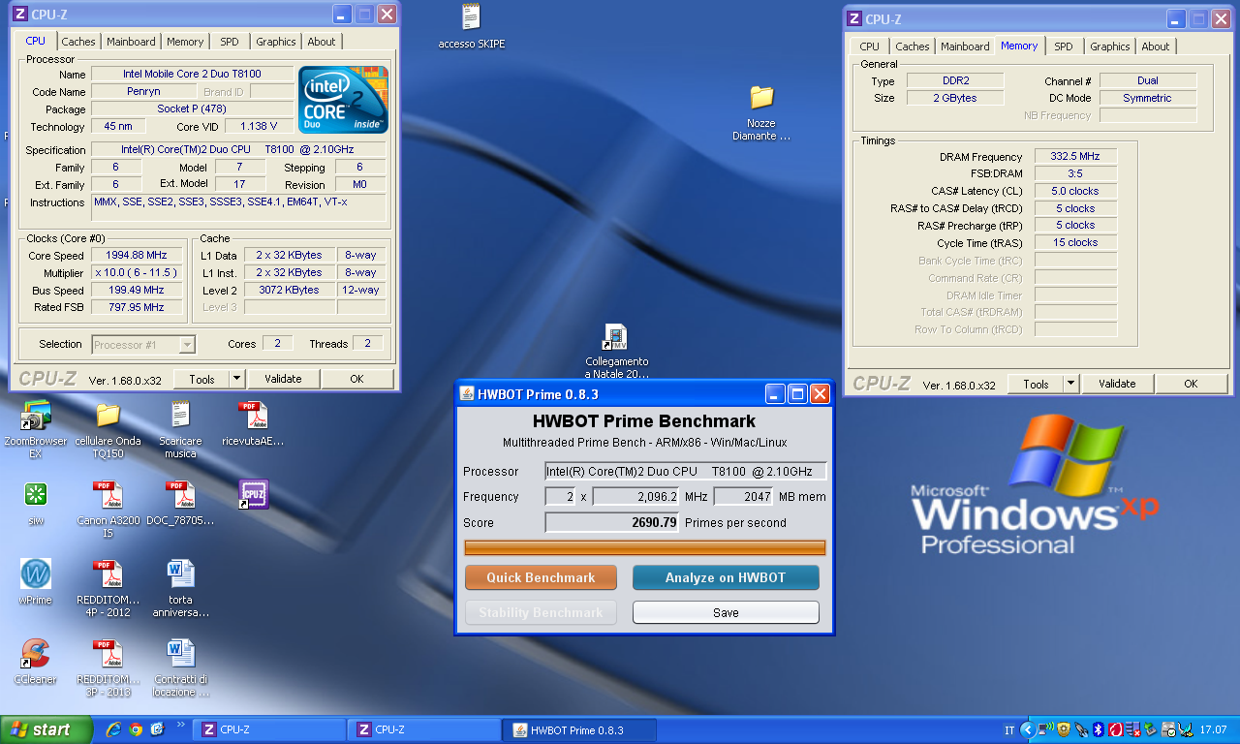
Task: Open the Nozze Diamante folder
Action: pyautogui.click(x=761, y=98)
